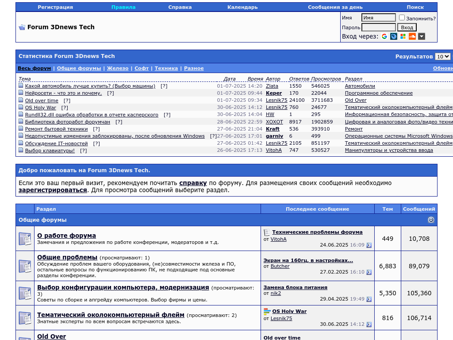Click the forum icon for Общие проблемы
The image size is (453, 340).
tap(25, 266)
